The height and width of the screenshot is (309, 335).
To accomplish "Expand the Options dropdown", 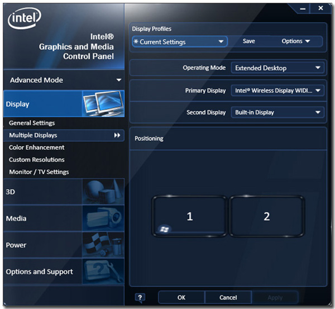I will pos(296,41).
